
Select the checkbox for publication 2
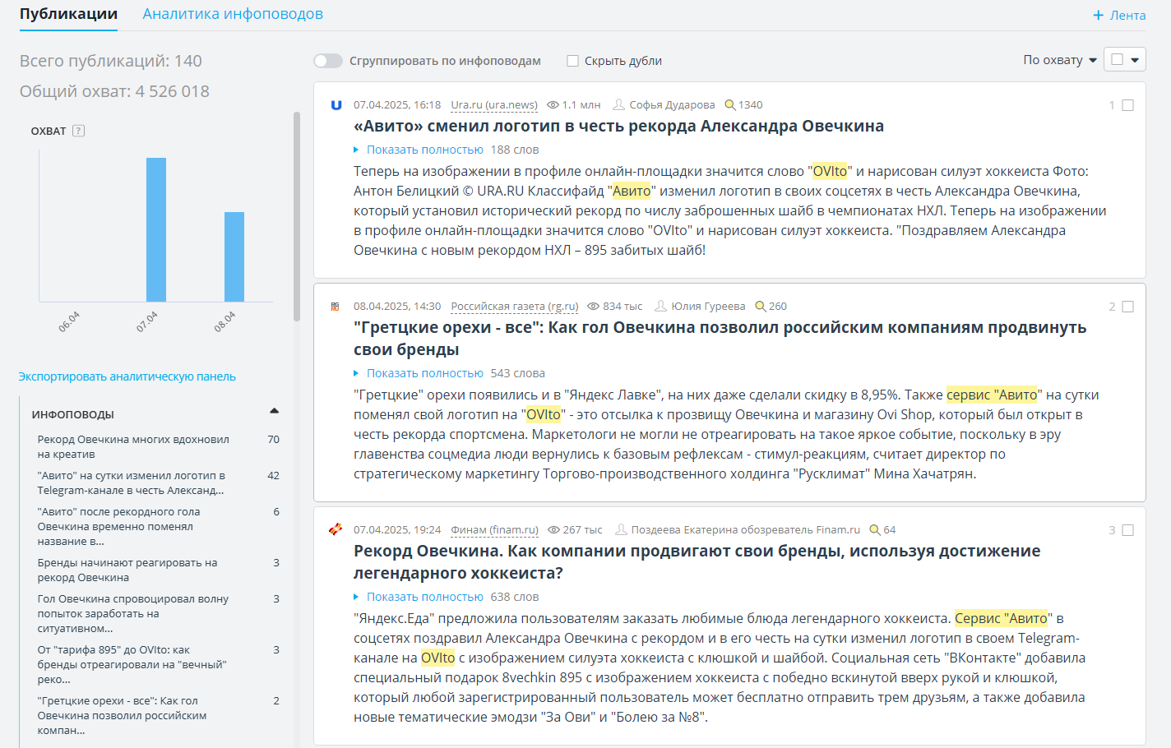pyautogui.click(x=1128, y=307)
